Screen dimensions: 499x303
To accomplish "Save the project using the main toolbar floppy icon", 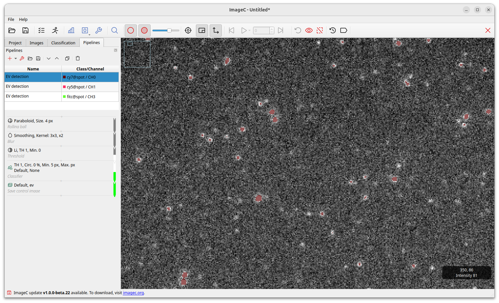I will [25, 30].
